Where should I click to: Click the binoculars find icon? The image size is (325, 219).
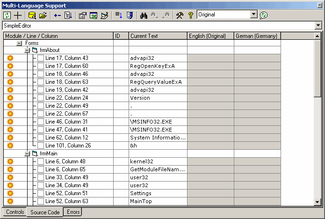click(144, 15)
